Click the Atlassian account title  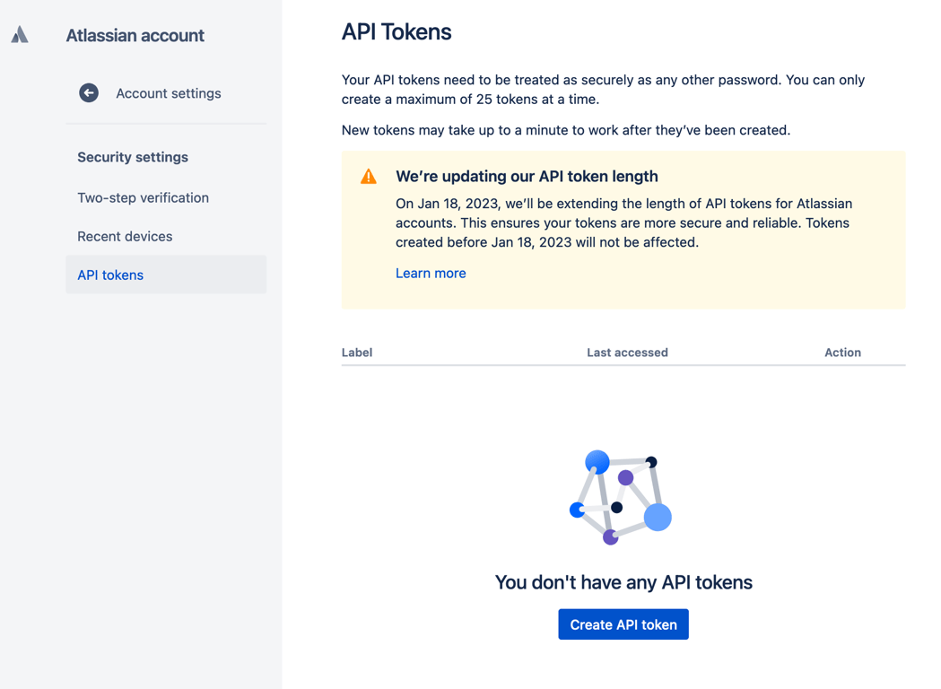click(135, 36)
